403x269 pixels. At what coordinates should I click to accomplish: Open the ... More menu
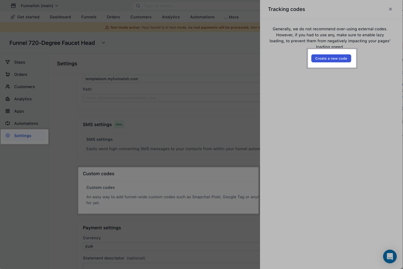click(231, 17)
